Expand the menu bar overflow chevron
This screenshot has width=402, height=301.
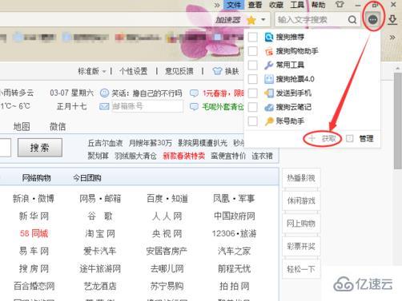click(x=217, y=5)
